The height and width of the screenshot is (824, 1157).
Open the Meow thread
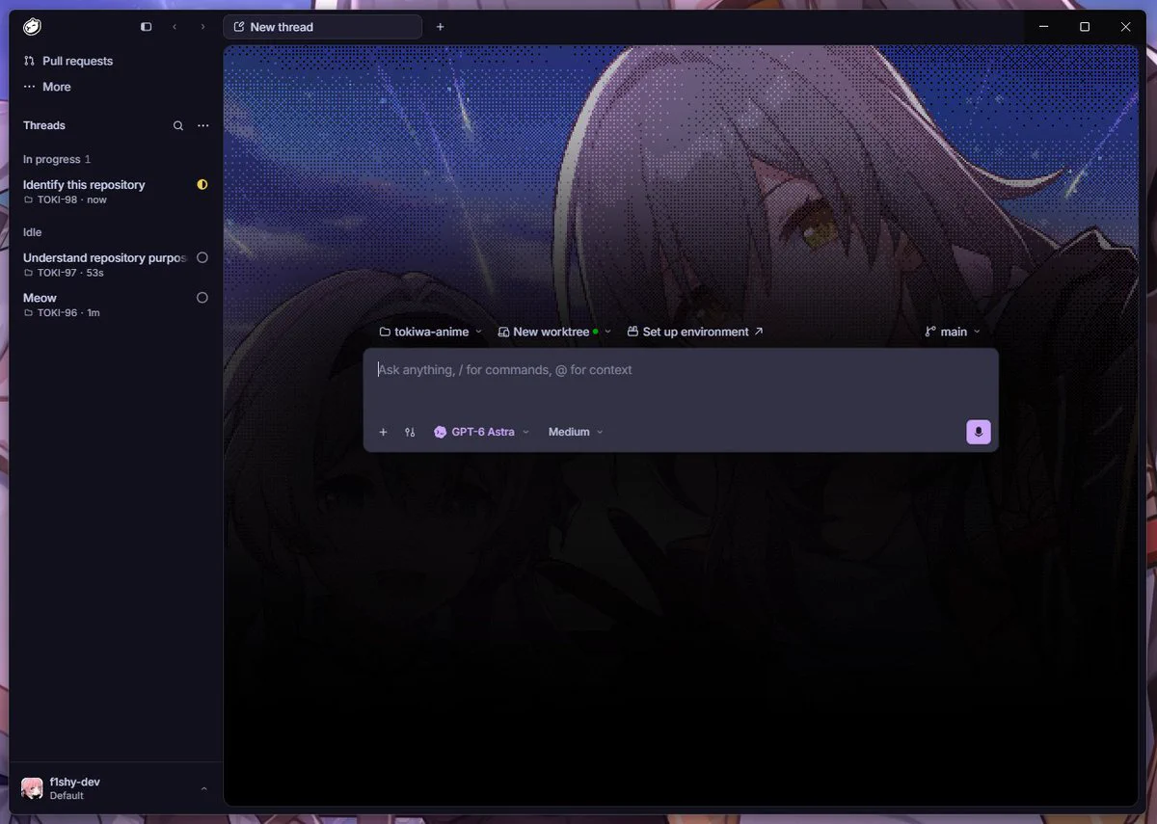(116, 305)
